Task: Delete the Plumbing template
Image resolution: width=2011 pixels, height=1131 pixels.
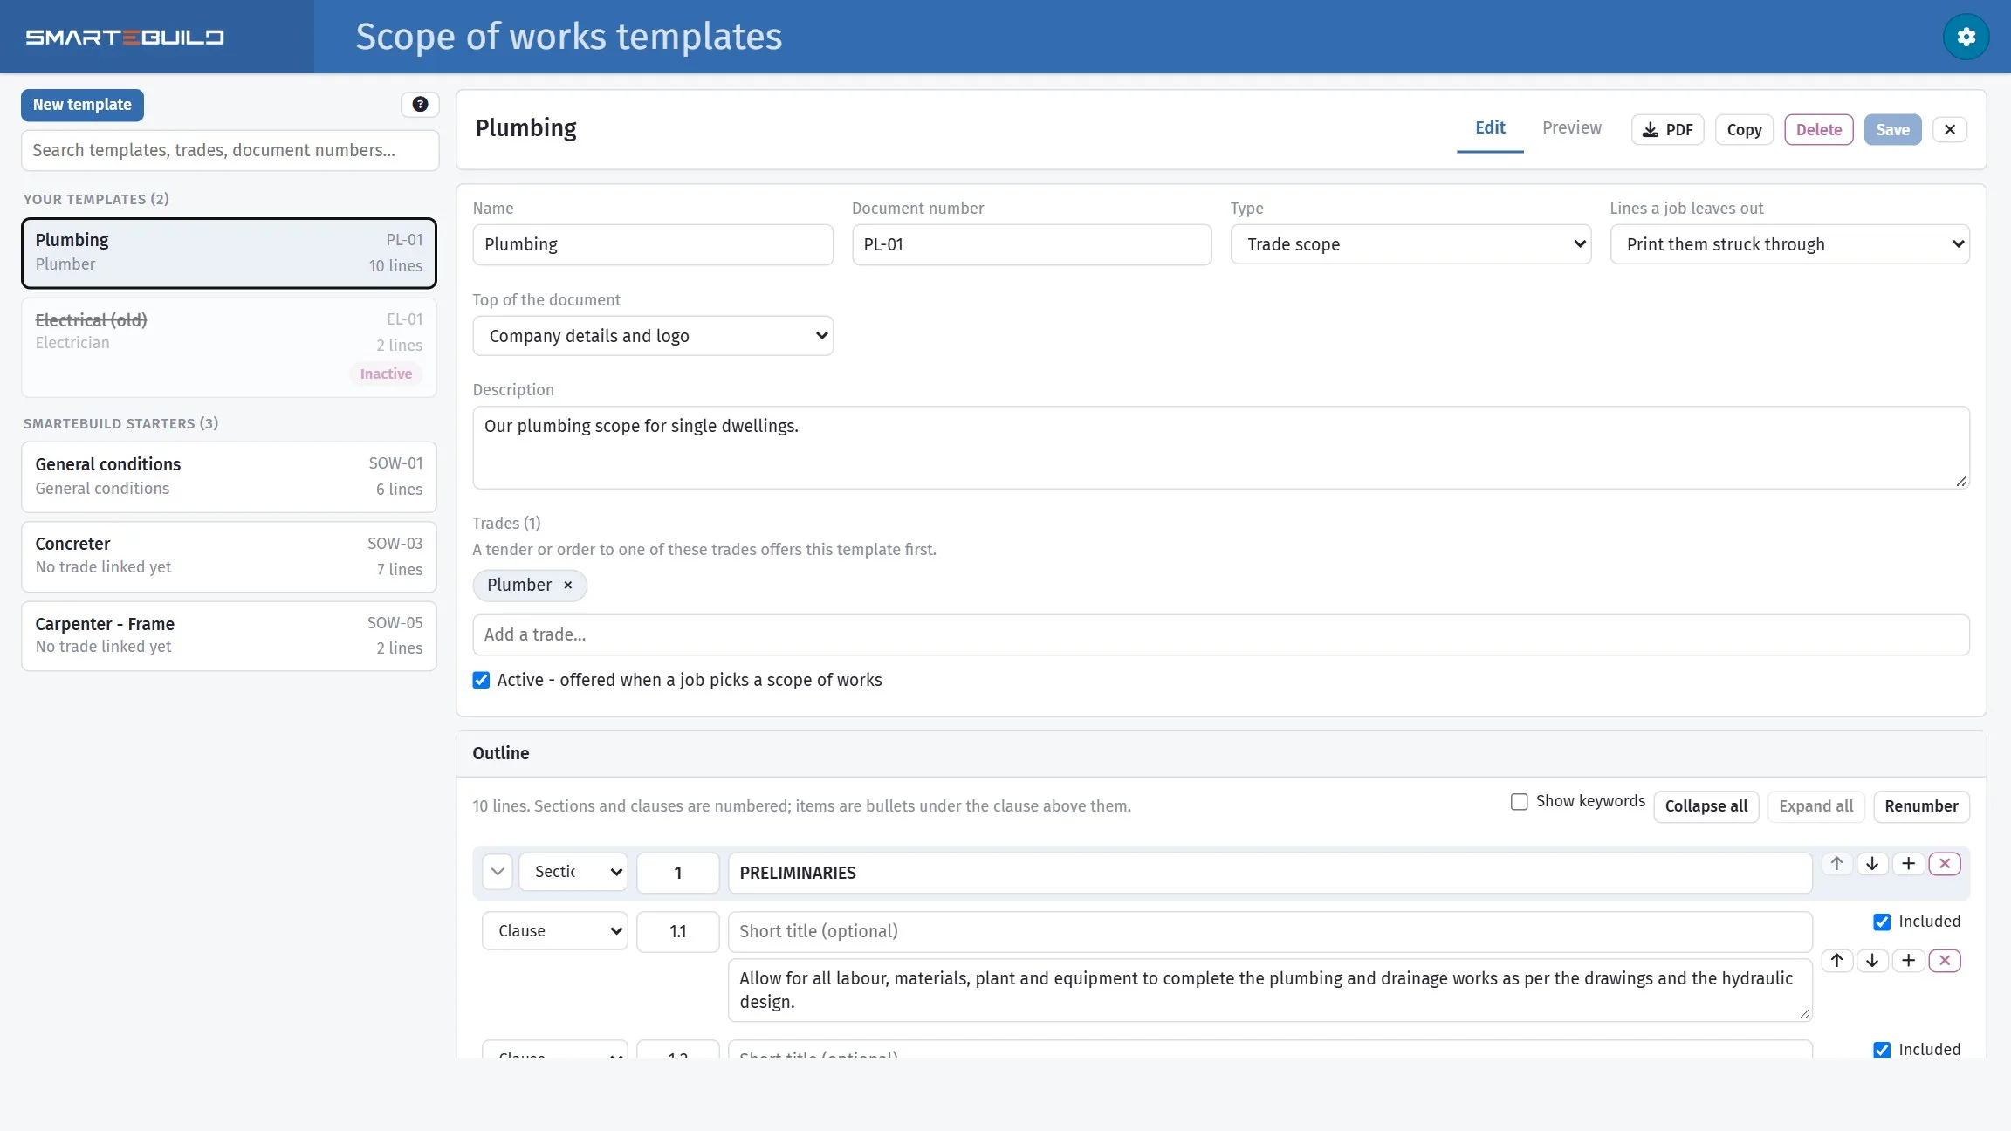Action: 1819,129
